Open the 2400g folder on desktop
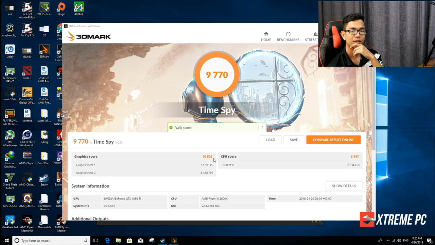 pyautogui.click(x=44, y=137)
